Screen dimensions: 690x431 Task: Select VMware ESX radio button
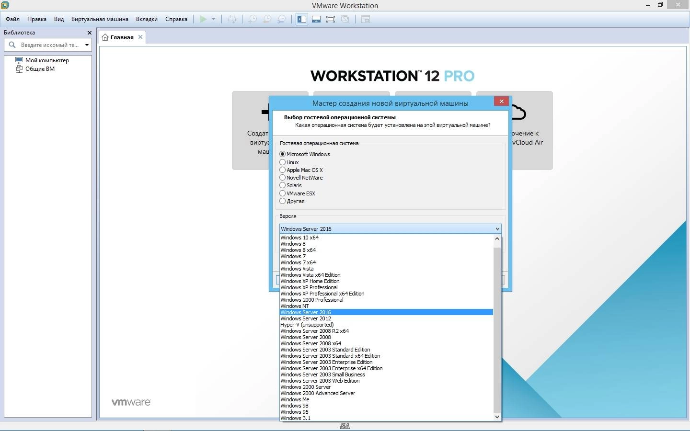(283, 193)
